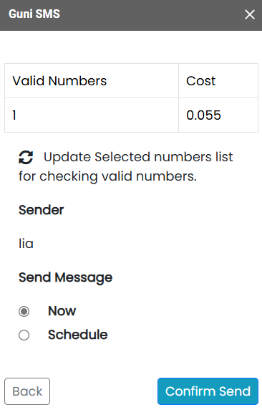Click empty gray title bar area
262x415 pixels.
151,15
